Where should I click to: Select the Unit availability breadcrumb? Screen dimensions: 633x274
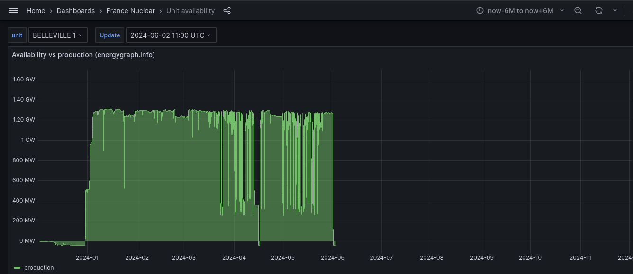pos(190,10)
